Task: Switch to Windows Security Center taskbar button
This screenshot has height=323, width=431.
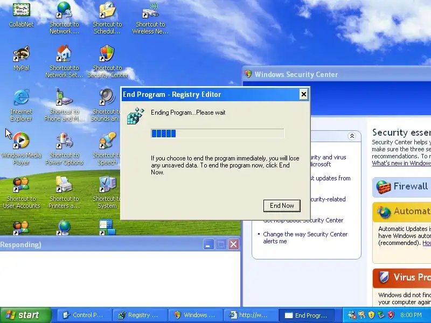Action: click(x=196, y=315)
